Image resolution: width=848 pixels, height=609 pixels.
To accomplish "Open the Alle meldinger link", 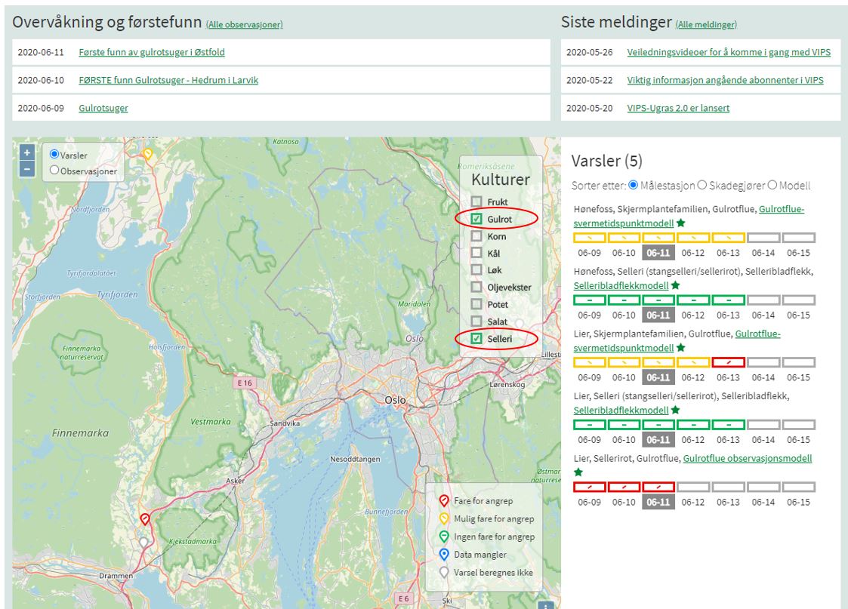I will [706, 24].
